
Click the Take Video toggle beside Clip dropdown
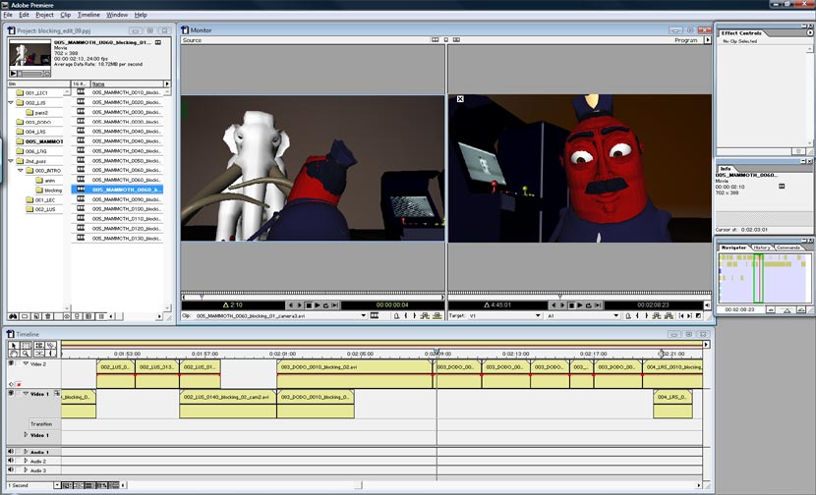point(375,315)
